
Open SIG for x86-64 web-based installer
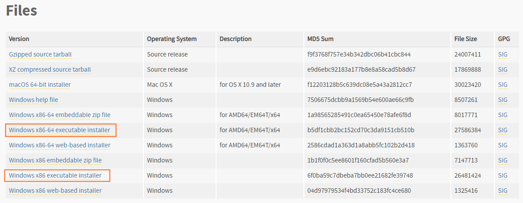point(503,145)
